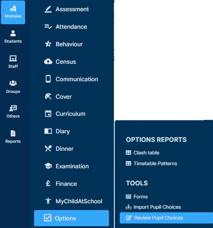213x228 pixels.
Task: Click the Census cloud upload icon
Action: (x=48, y=61)
